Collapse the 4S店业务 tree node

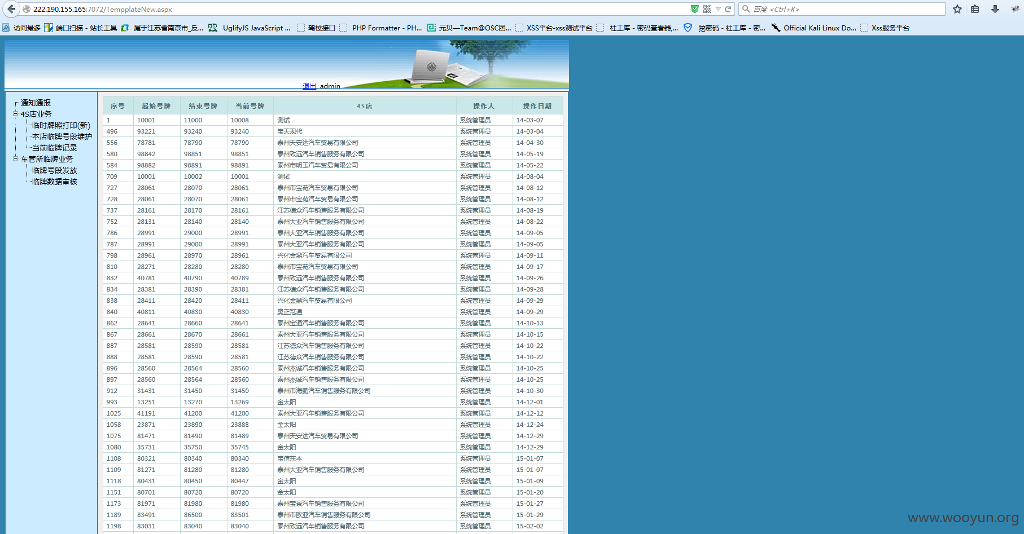16,114
